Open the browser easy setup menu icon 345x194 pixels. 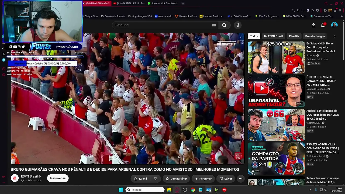tap(340, 11)
